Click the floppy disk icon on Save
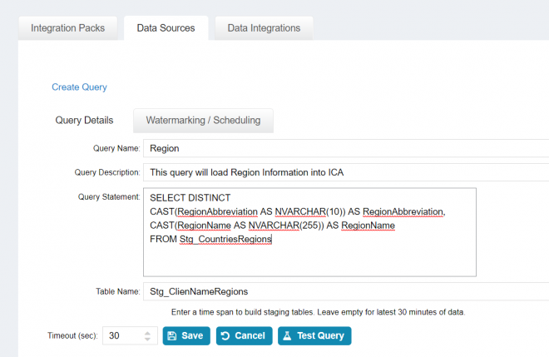The height and width of the screenshot is (357, 549). [x=172, y=335]
